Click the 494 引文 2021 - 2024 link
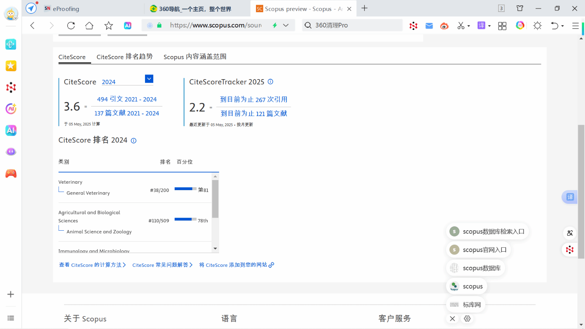The width and height of the screenshot is (585, 329). pos(127,99)
